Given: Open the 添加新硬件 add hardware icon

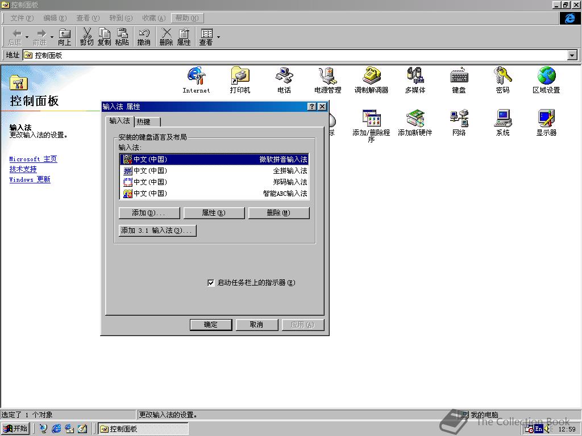Looking at the screenshot, I should 415,123.
